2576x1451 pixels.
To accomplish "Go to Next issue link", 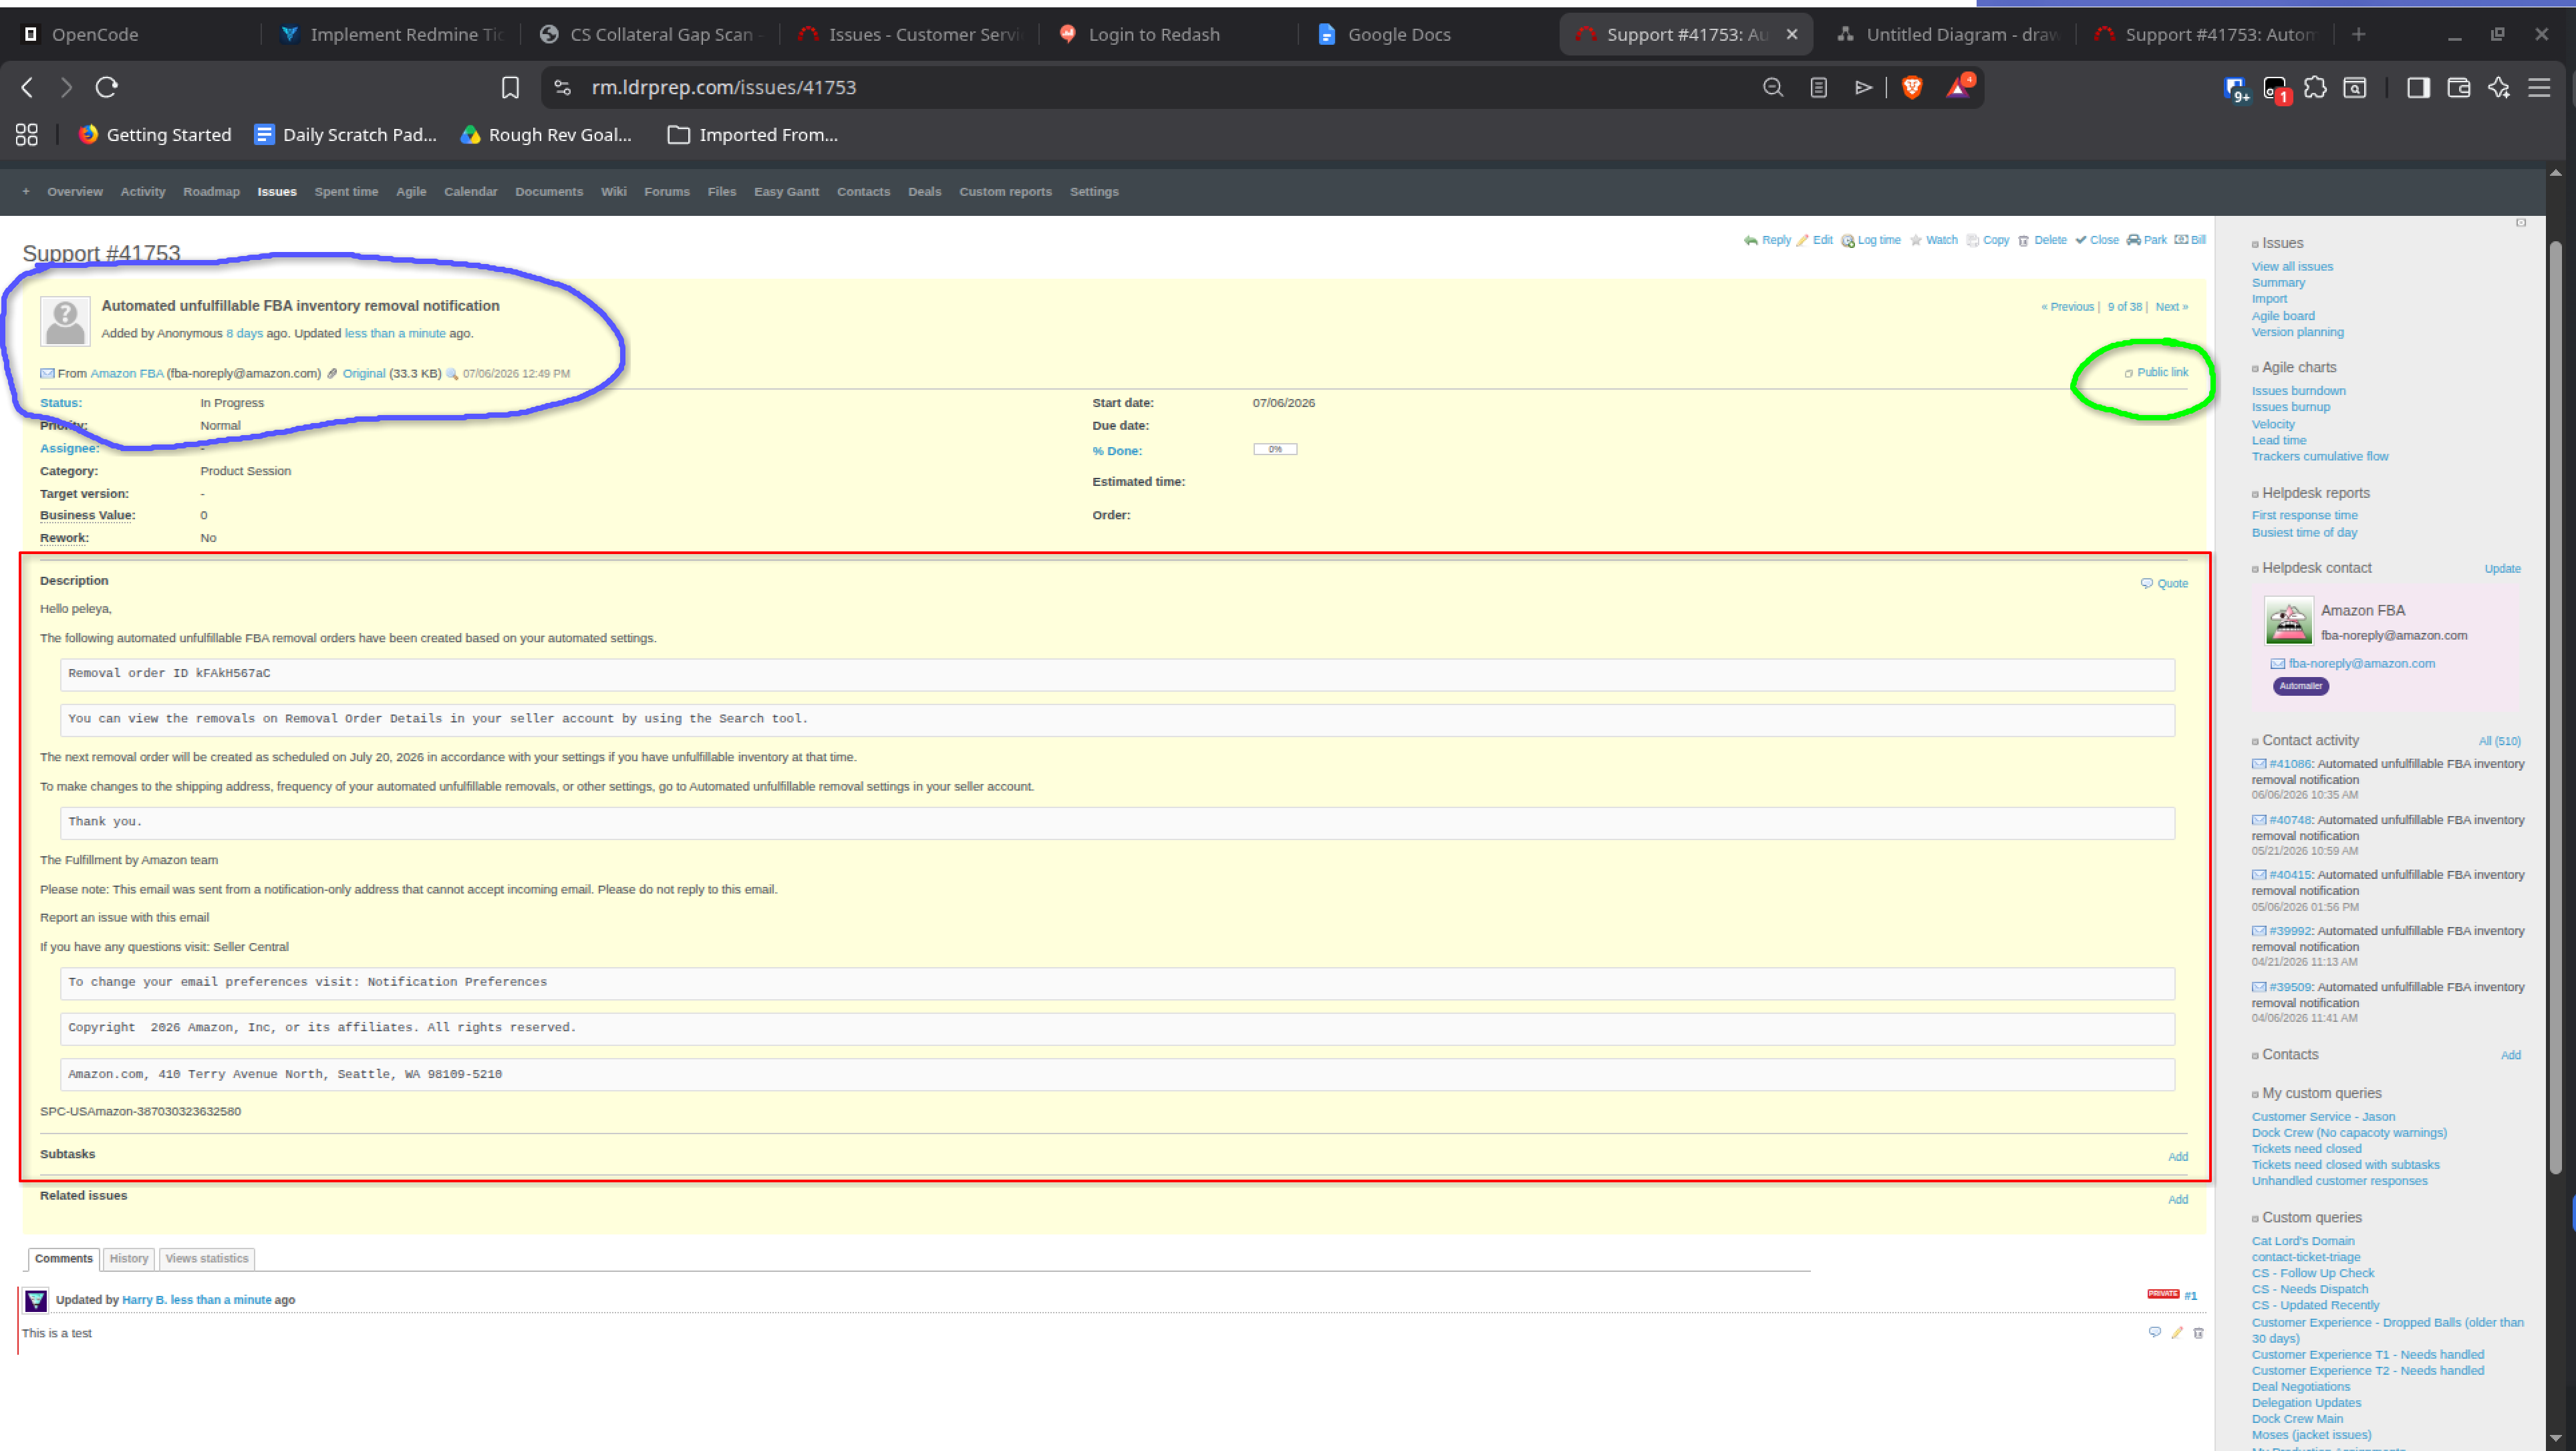I will pos(2171,307).
